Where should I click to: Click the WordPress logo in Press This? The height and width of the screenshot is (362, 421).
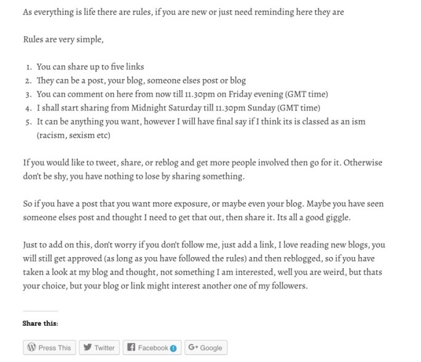(x=31, y=347)
